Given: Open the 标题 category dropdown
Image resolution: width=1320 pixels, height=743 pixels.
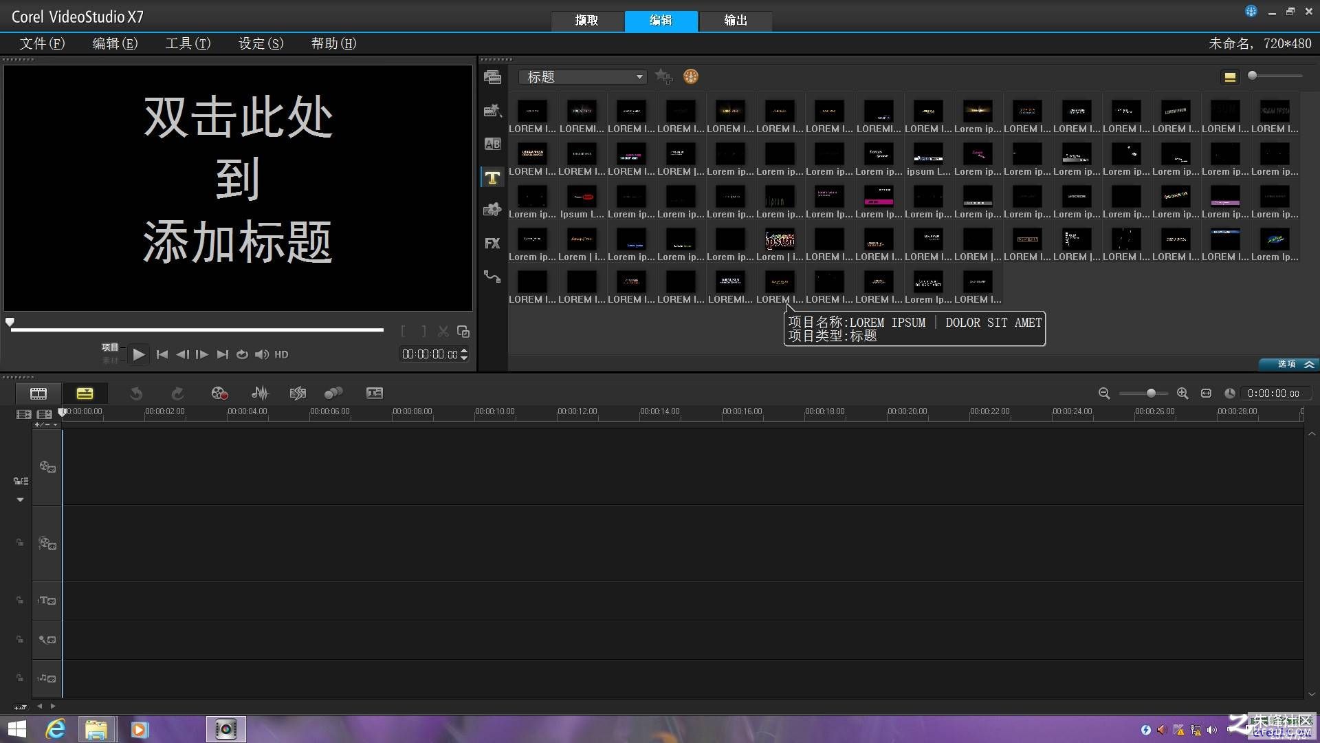Looking at the screenshot, I should 583,77.
